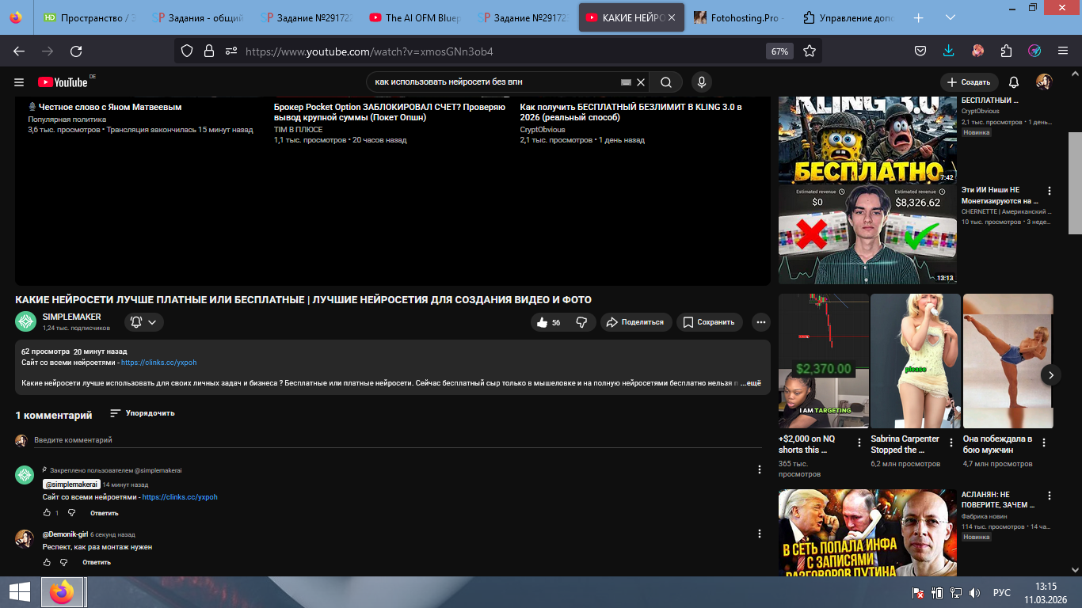This screenshot has width=1082, height=608.
Task: Show site security padlock info
Action: coord(209,51)
